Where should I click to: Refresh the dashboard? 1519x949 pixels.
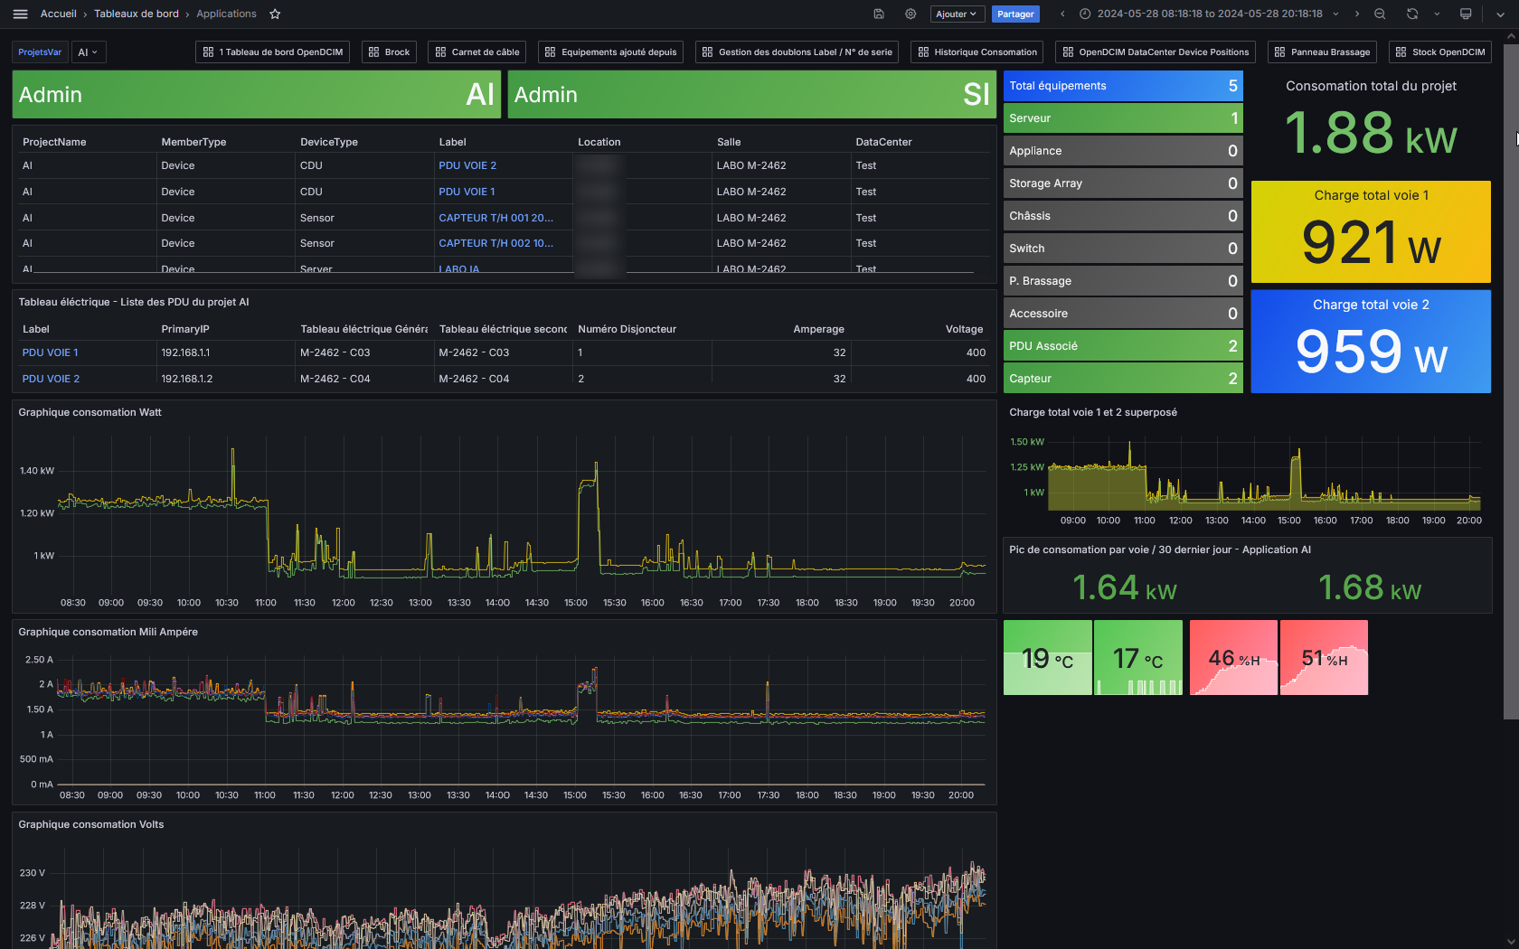coord(1412,14)
